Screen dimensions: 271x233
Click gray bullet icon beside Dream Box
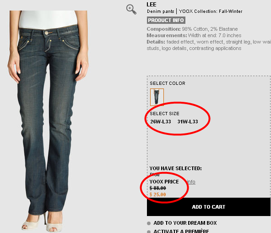[149, 223]
